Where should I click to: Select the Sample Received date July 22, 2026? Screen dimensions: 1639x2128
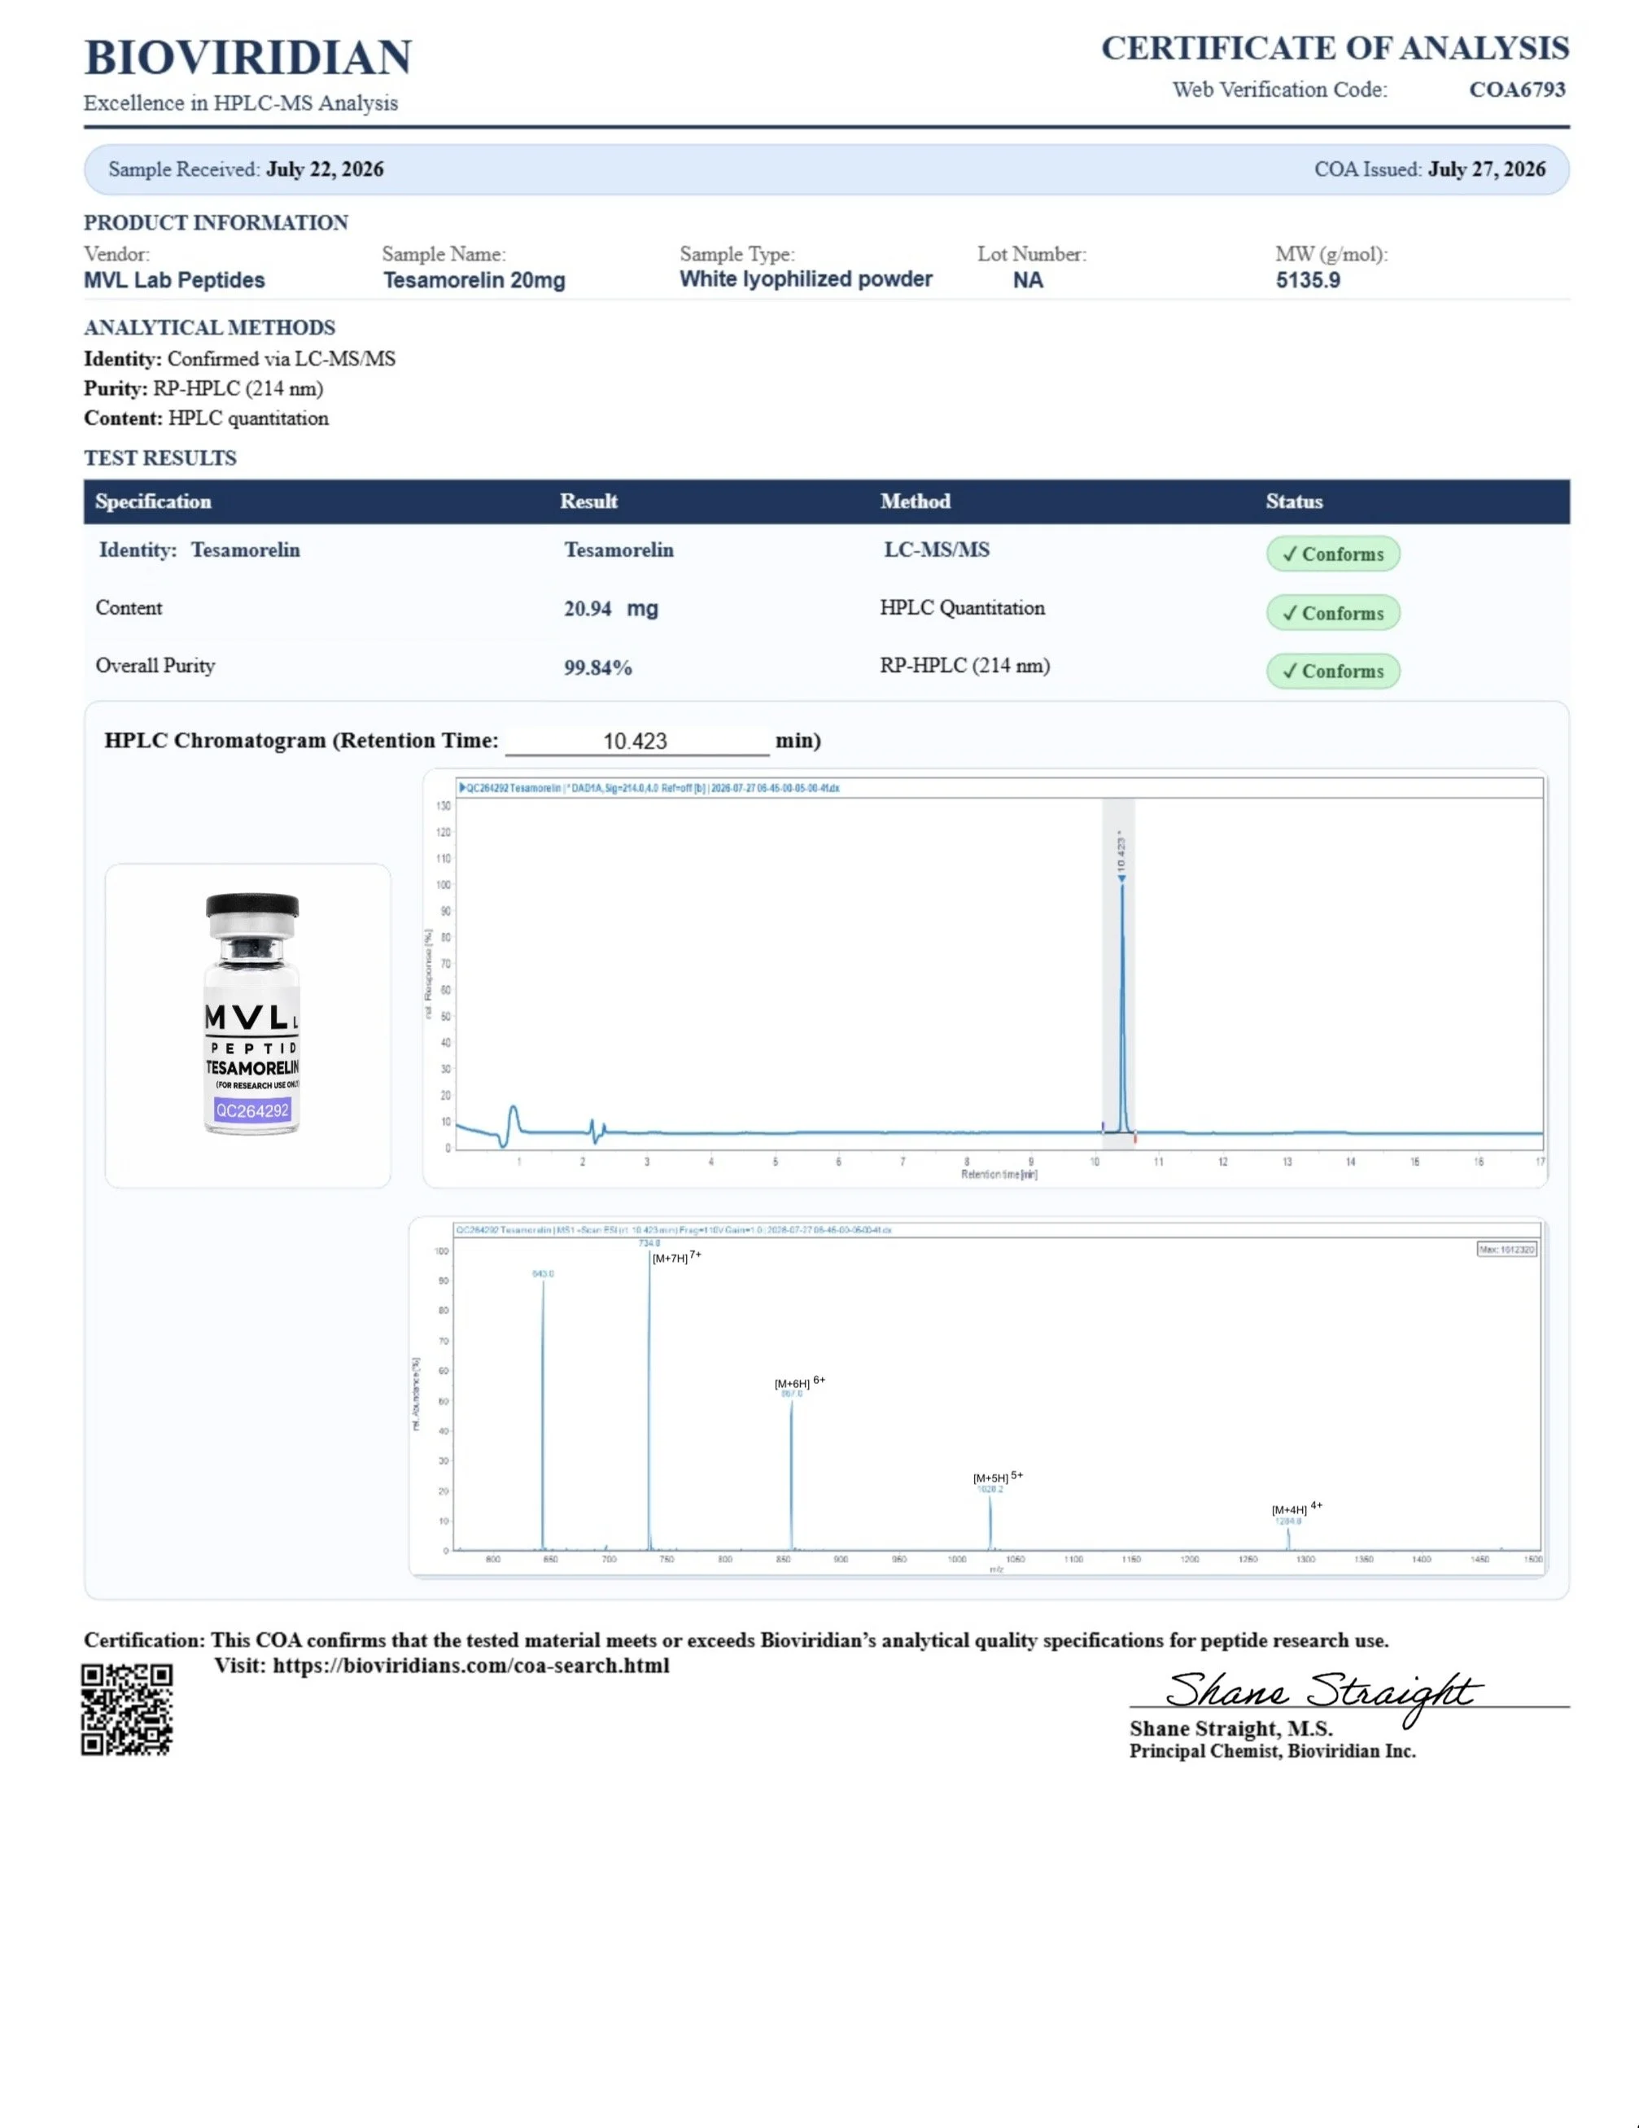[x=324, y=169]
